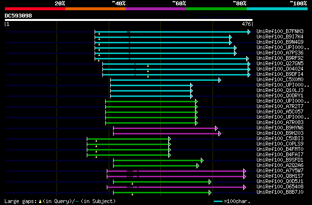Viewport: 312px width, 205px height.
Task: Click the green alignment bar for C5XBI3
Action: 128,139
